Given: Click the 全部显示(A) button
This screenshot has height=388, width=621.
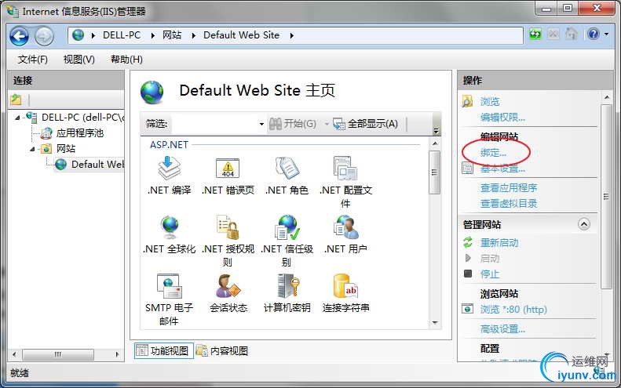Looking at the screenshot, I should [x=365, y=124].
